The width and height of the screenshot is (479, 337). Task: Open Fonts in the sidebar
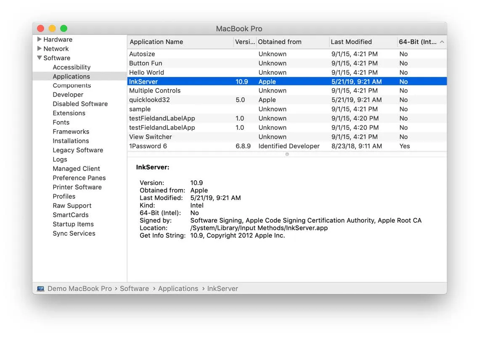pos(61,122)
